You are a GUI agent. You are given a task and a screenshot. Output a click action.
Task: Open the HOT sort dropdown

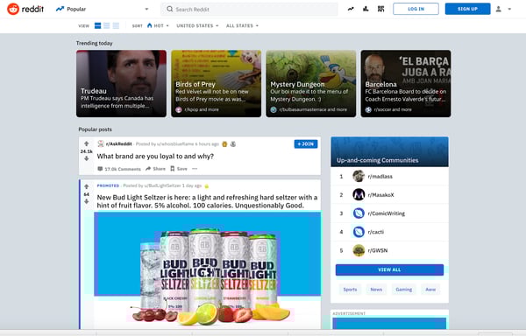(158, 25)
